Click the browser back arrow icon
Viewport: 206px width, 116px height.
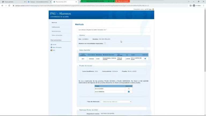point(2,6)
